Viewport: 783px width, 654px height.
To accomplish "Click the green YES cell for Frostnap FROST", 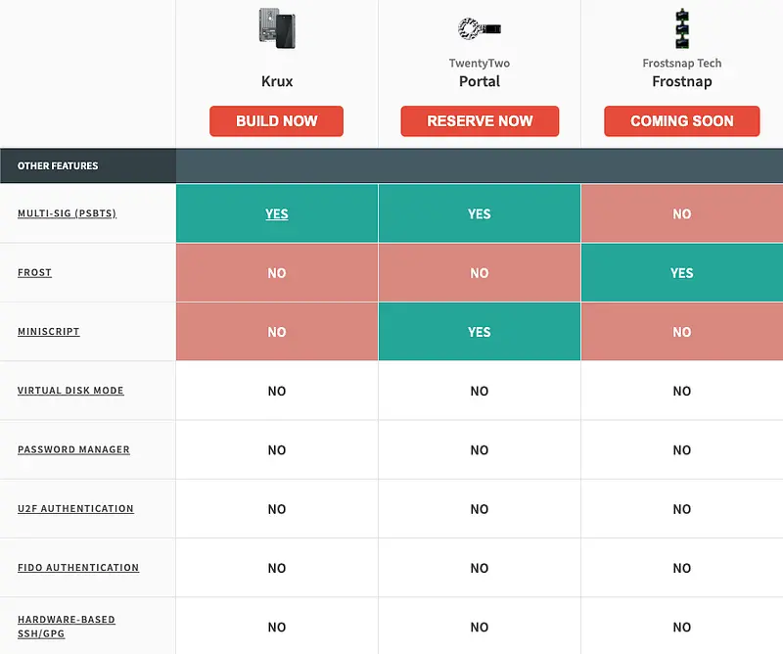I will click(681, 273).
